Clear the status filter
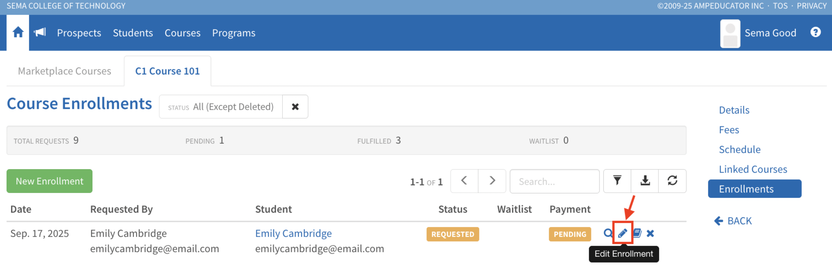This screenshot has width=832, height=275. pos(295,107)
